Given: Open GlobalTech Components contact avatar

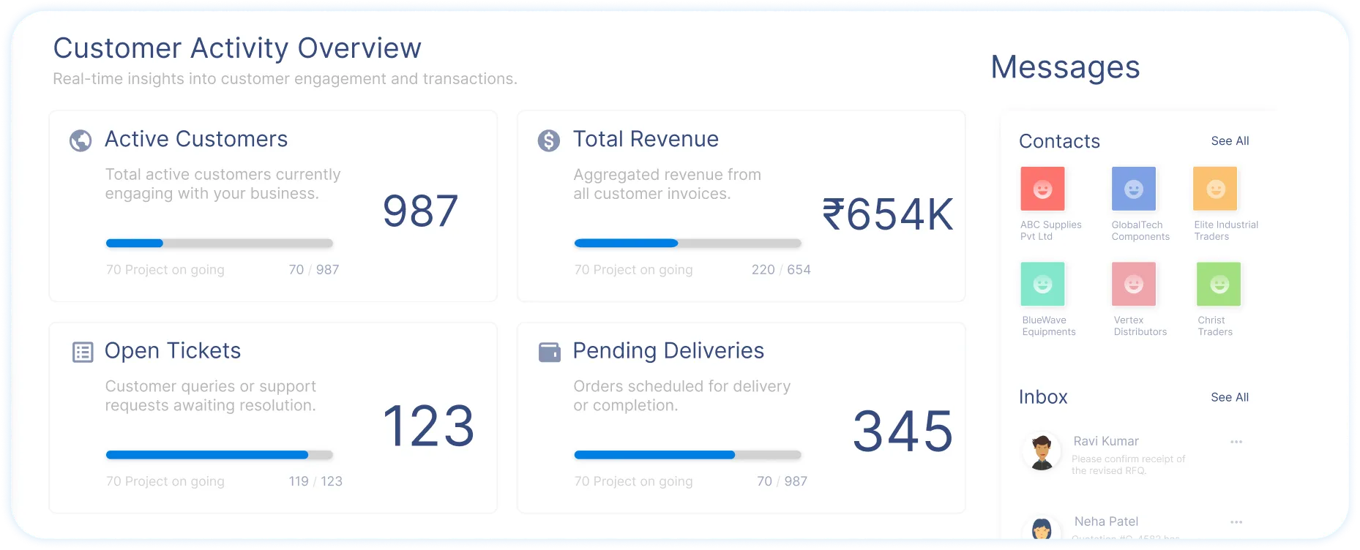Looking at the screenshot, I should [1133, 189].
